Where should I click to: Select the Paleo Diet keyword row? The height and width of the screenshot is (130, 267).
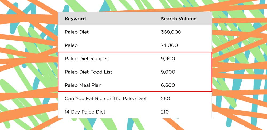pyautogui.click(x=135, y=32)
